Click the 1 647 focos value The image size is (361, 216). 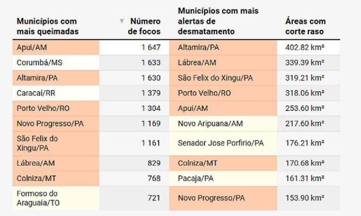(x=150, y=47)
